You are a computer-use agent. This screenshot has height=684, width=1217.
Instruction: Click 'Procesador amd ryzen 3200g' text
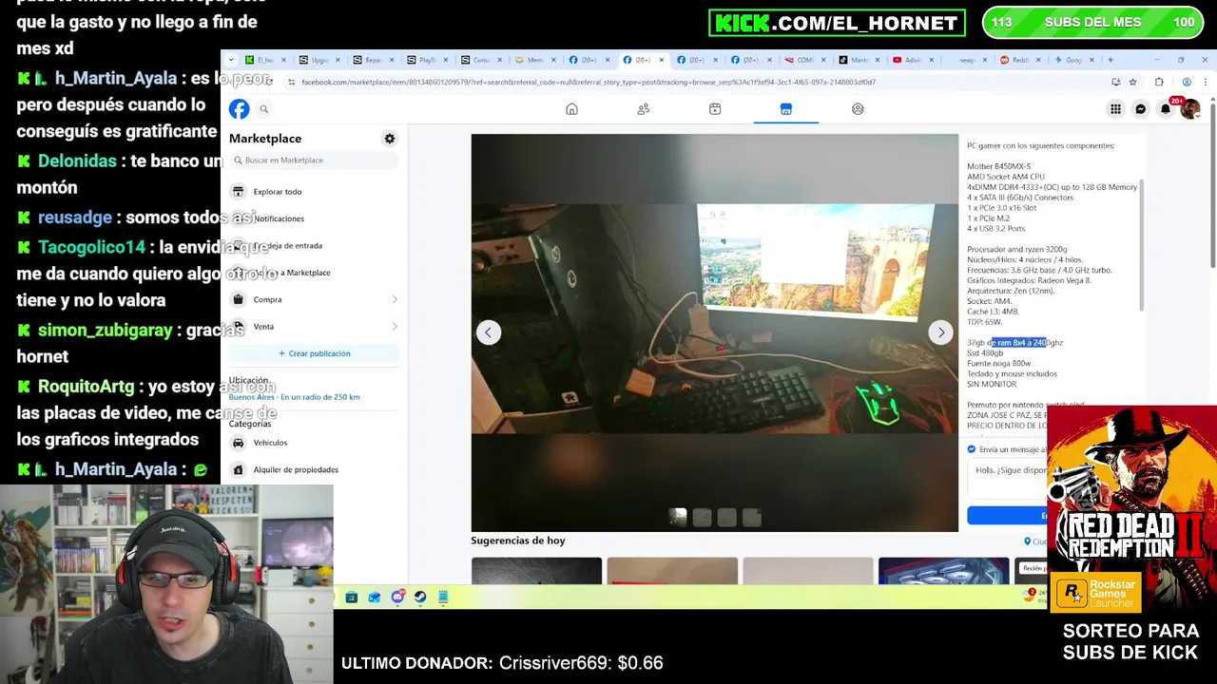pos(1016,249)
